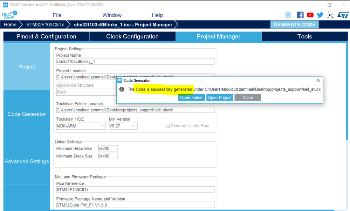The width and height of the screenshot is (350, 211).
Task: Open the File menu
Action: [57, 15]
